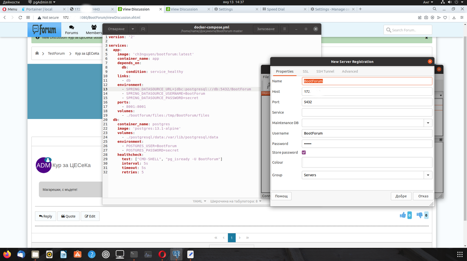Screen dimensions: 467x261
Task: Open a new Opera tab
Action: pos(360,9)
